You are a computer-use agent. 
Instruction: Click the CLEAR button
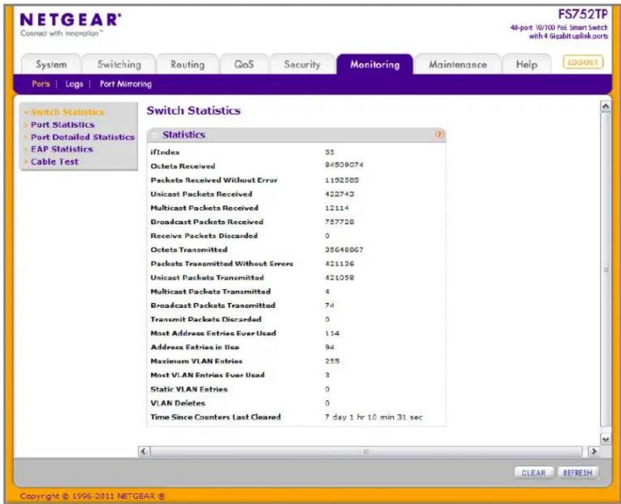click(533, 473)
